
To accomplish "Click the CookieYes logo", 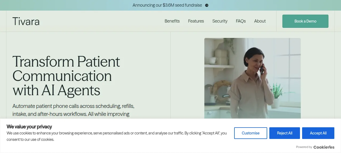I will [x=324, y=147].
